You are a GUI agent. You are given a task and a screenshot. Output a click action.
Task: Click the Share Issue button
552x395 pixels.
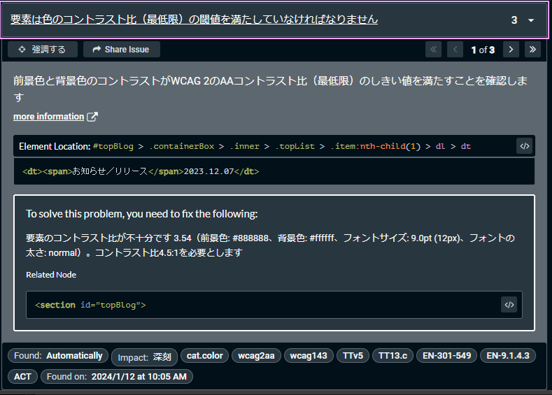pyautogui.click(x=122, y=49)
